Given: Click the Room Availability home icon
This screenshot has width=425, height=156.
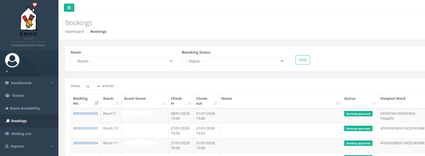Looking at the screenshot, I should click(7, 108).
